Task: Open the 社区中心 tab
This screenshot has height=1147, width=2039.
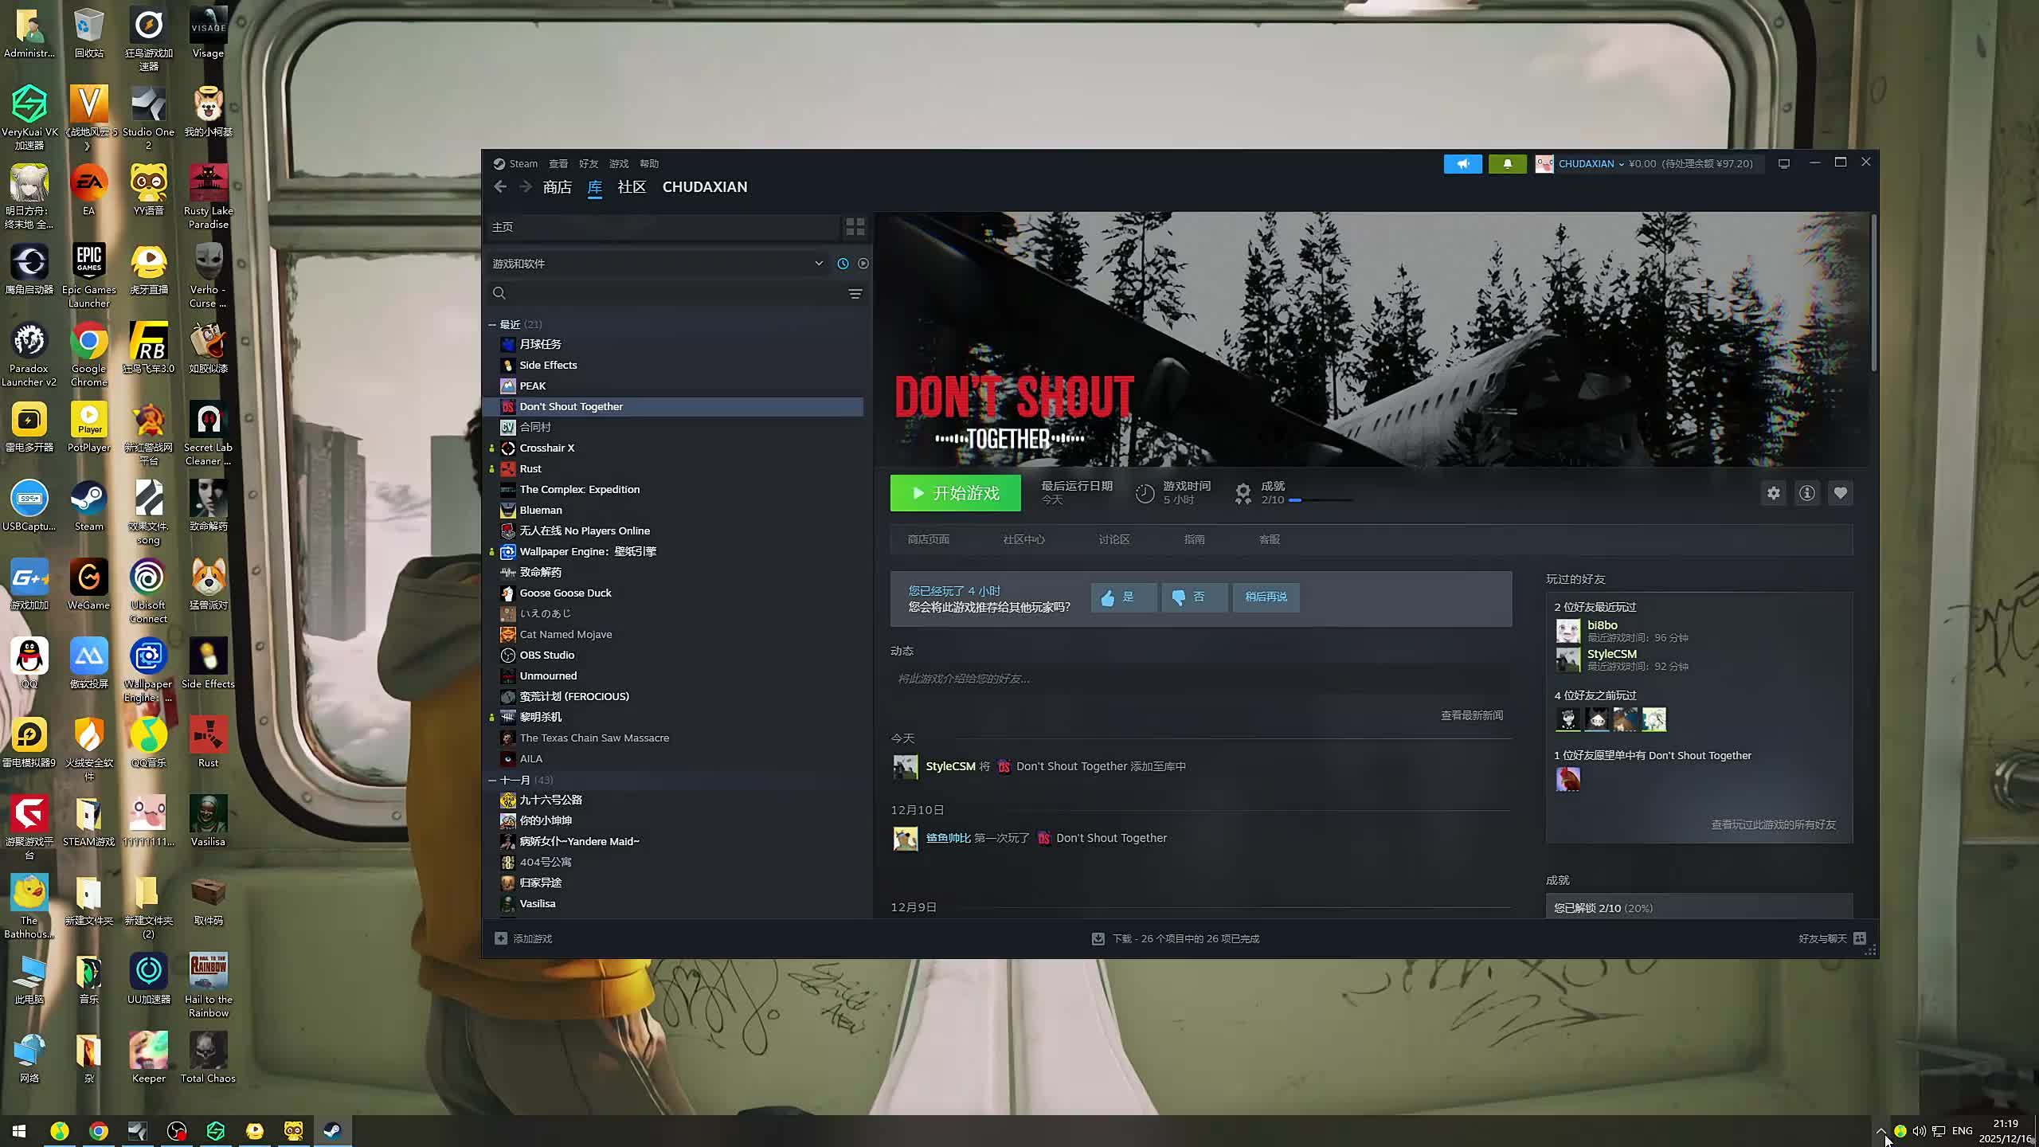Action: (x=1023, y=539)
